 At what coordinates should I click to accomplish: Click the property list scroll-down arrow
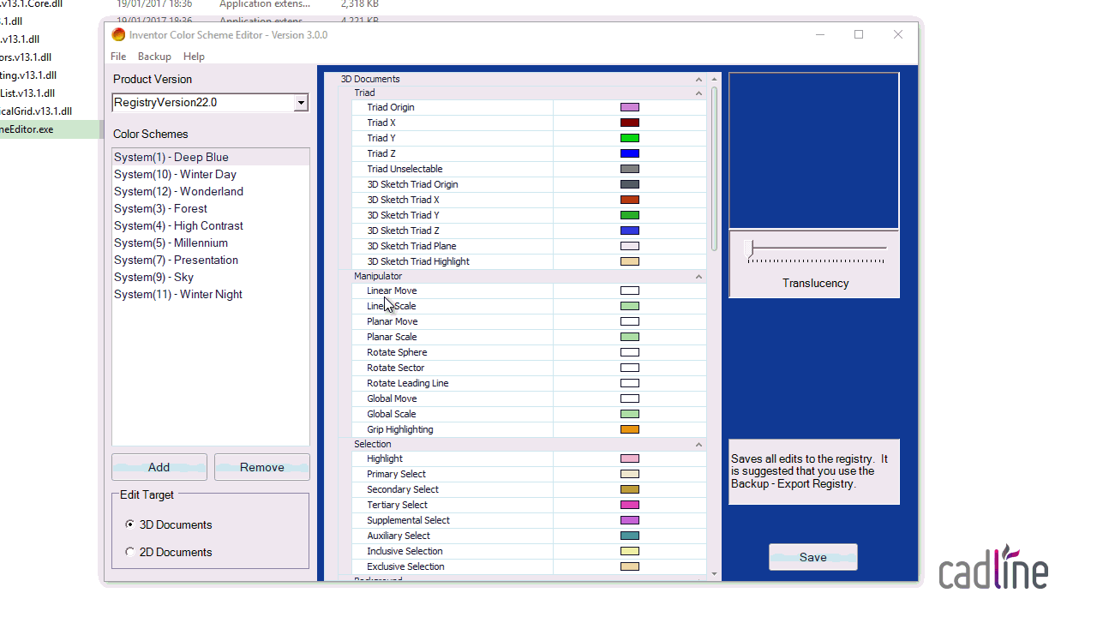[x=715, y=574]
